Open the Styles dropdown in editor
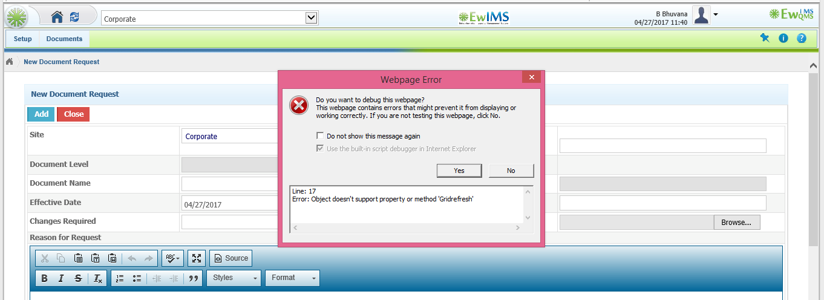This screenshot has width=824, height=300. coord(234,278)
